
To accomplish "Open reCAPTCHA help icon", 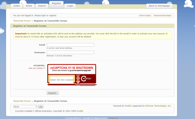I will coord(78,82).
